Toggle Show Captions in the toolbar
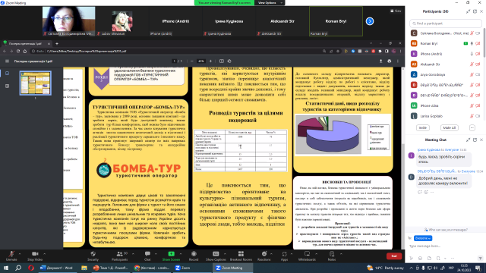486x273 pixels. click(x=216, y=254)
